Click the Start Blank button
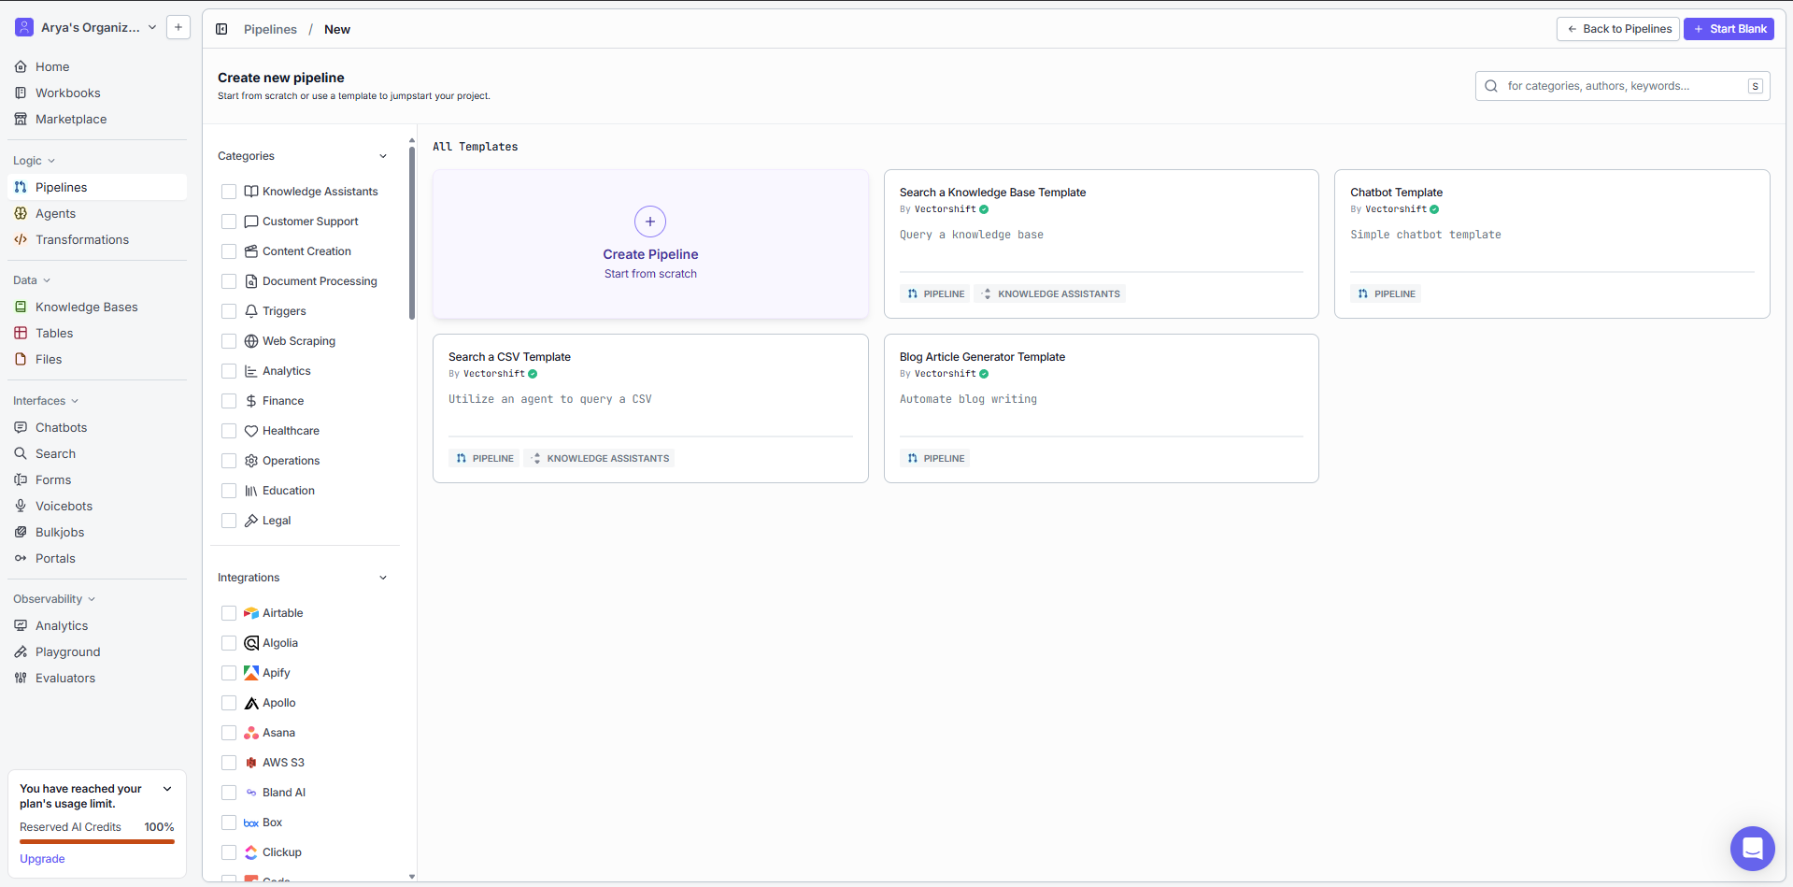Viewport: 1793px width, 887px height. (1729, 29)
